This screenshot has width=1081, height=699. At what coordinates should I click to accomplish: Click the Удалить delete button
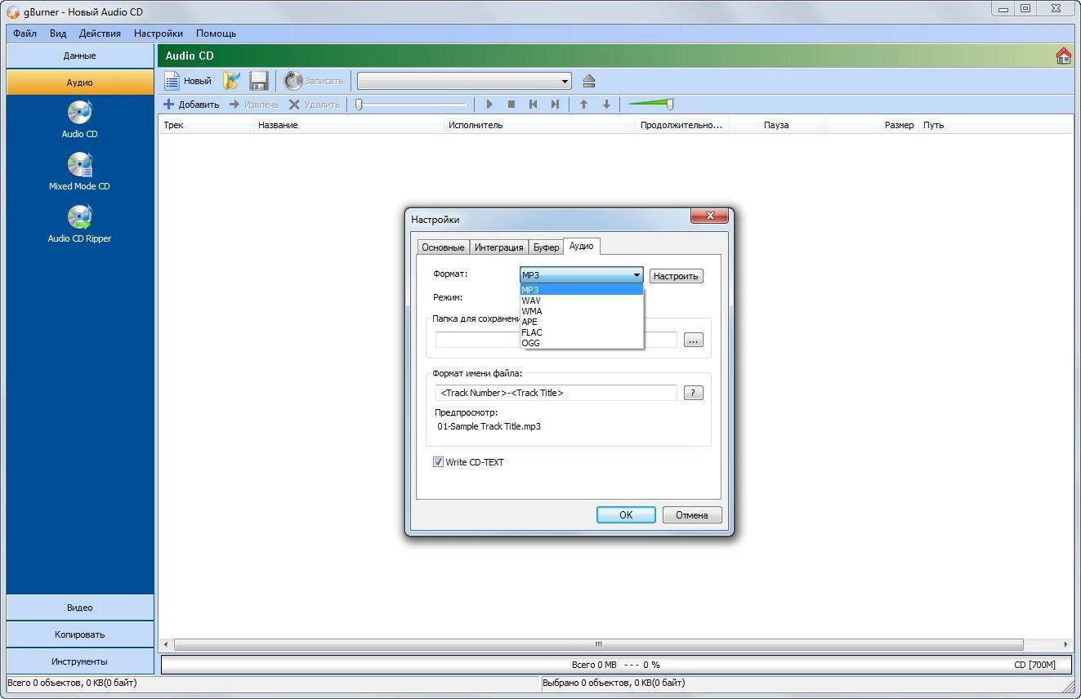[x=315, y=105]
